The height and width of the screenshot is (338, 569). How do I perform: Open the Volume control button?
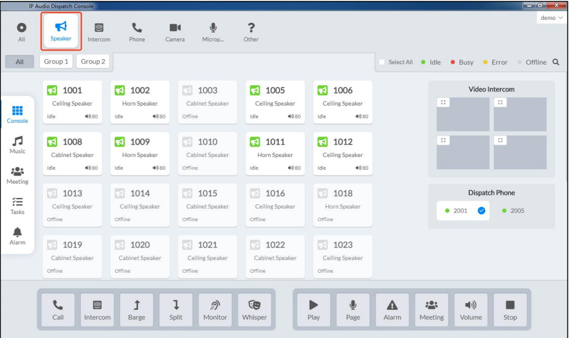471,310
